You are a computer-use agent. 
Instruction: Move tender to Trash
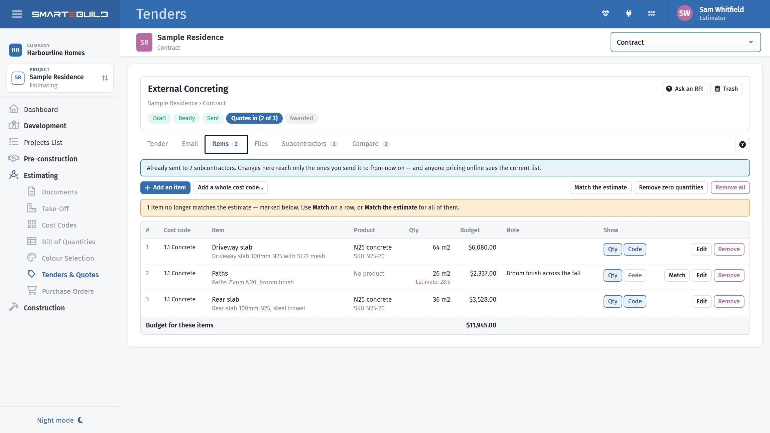point(726,89)
